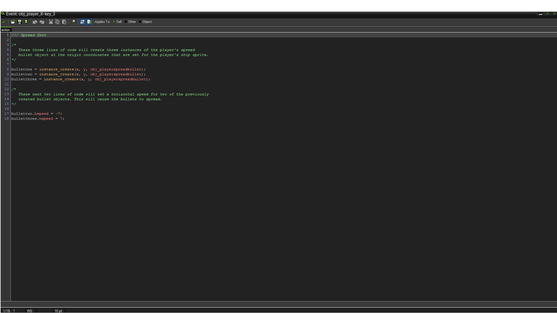557x313 pixels.
Task: Select the Self radio button
Action: (x=114, y=22)
